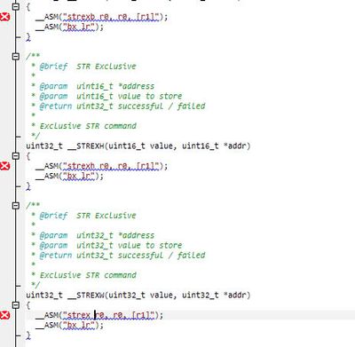Click the 'bx lr' line in __STREXW

69,325
